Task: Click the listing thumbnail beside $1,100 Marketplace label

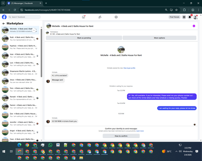Action: [47, 33]
